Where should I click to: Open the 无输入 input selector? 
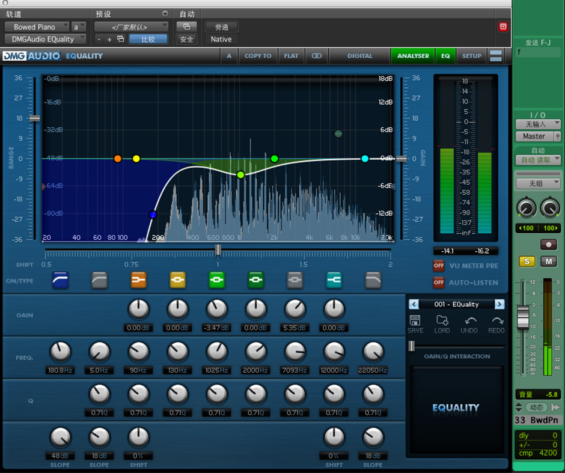[538, 124]
